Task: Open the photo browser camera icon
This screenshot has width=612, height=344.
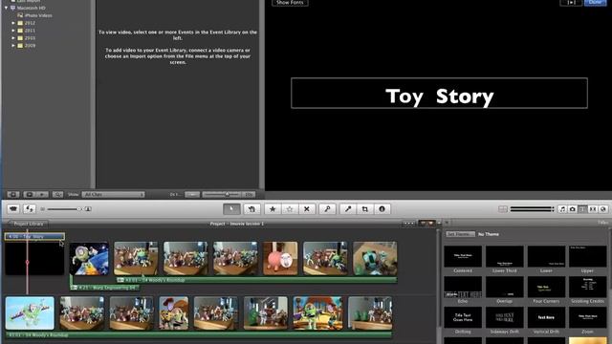Action: pyautogui.click(x=573, y=209)
